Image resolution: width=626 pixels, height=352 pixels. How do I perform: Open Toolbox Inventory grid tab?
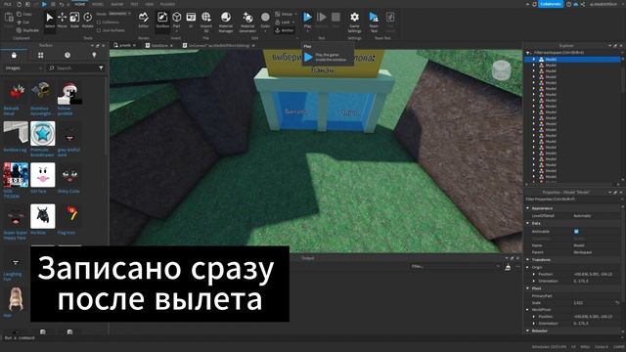tap(41, 55)
